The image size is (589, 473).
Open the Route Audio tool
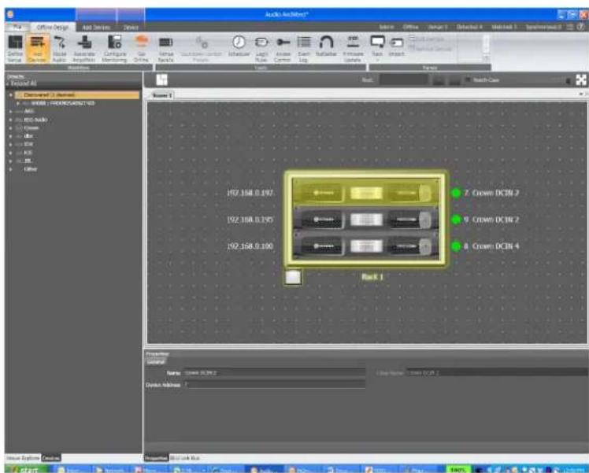coord(59,49)
